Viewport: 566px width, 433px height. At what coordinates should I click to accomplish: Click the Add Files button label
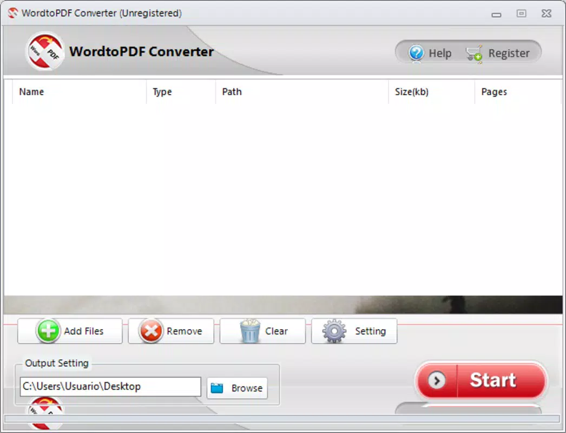click(83, 331)
